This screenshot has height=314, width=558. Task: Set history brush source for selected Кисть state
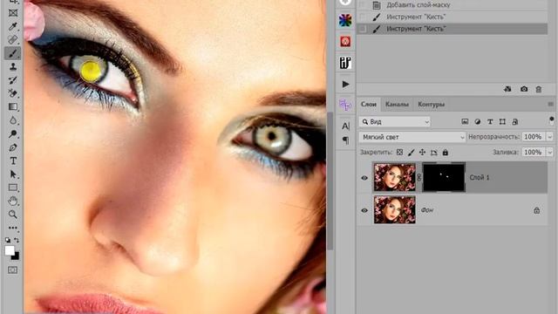pyautogui.click(x=363, y=29)
